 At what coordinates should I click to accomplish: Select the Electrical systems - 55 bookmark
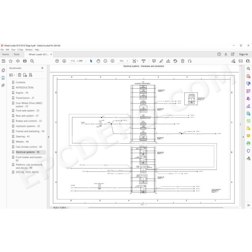[x=27, y=152]
